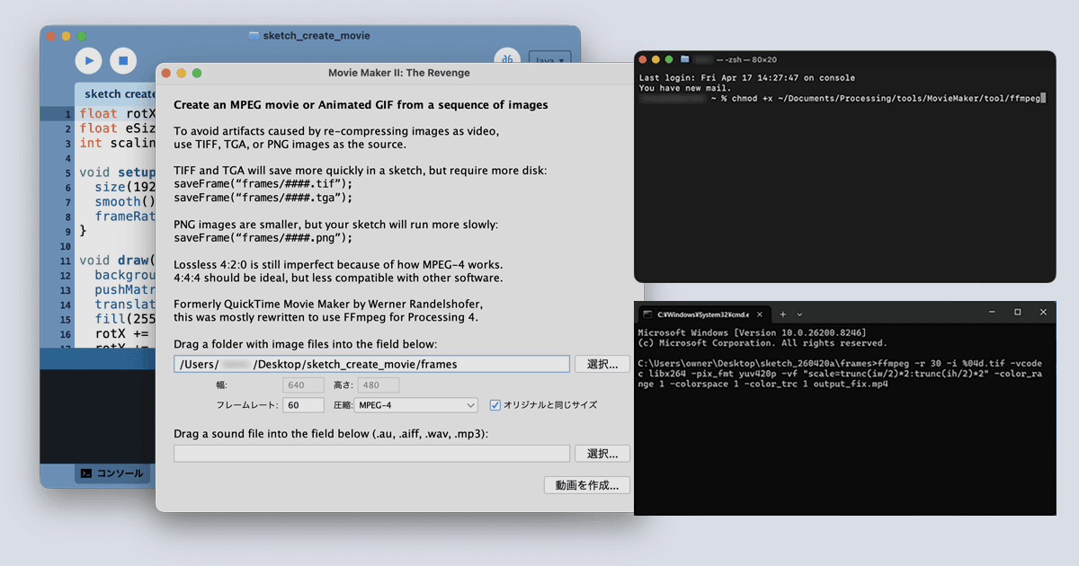Toggle the original size option off

pyautogui.click(x=495, y=405)
